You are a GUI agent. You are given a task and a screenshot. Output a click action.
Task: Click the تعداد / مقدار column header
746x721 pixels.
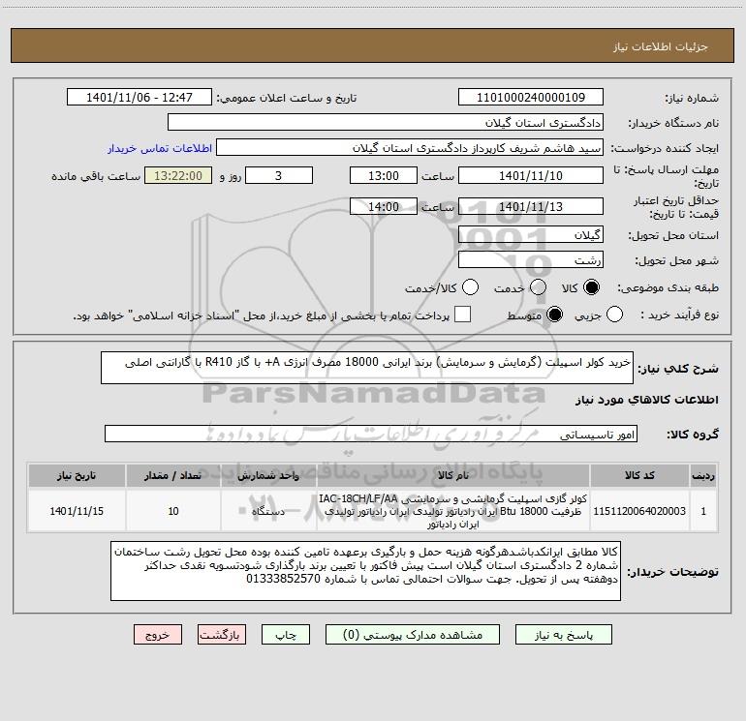click(x=172, y=476)
